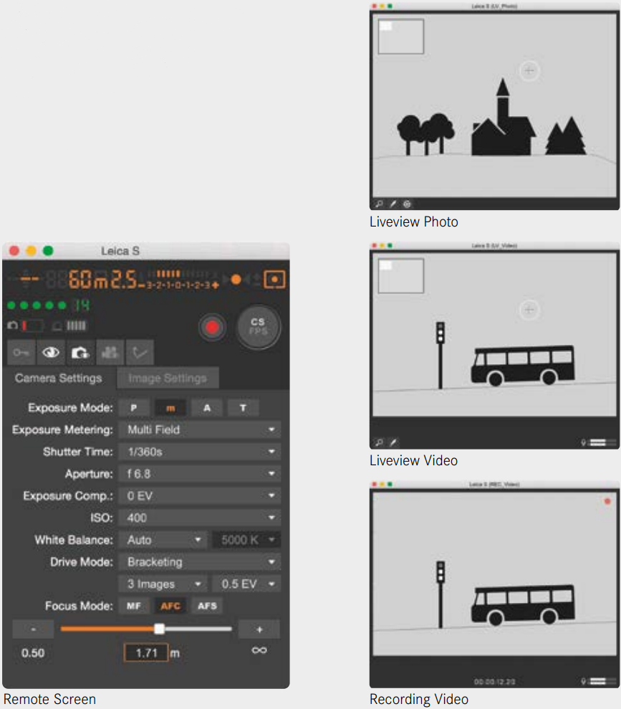The width and height of the screenshot is (621, 709).
Task: Switch Exposure Mode to A
Action: (206, 407)
